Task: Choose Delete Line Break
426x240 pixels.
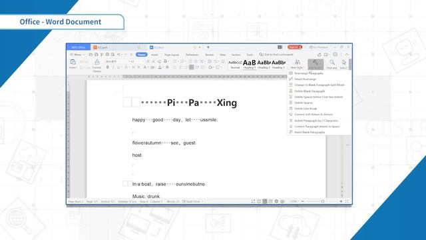Action: pos(306,109)
